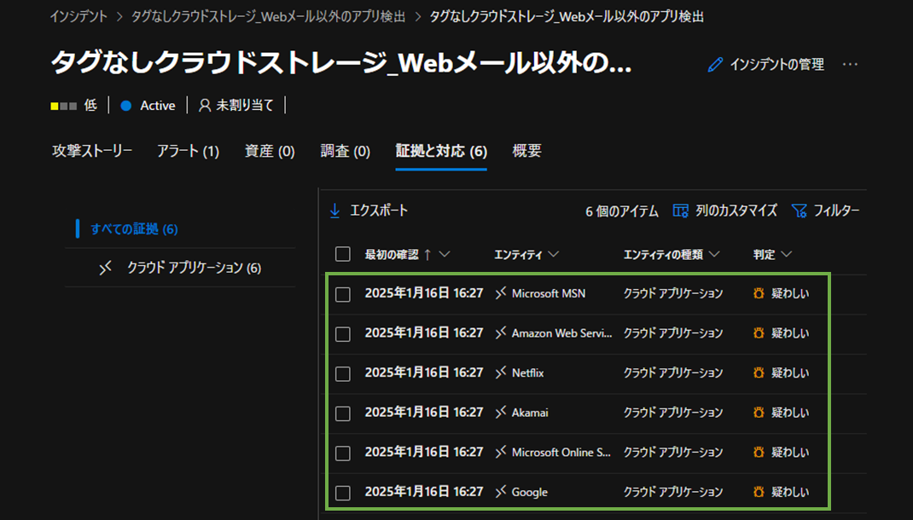This screenshot has height=520, width=913.
Task: Click the cloud app icon beside Microsoft Online S...
Action: (x=501, y=452)
